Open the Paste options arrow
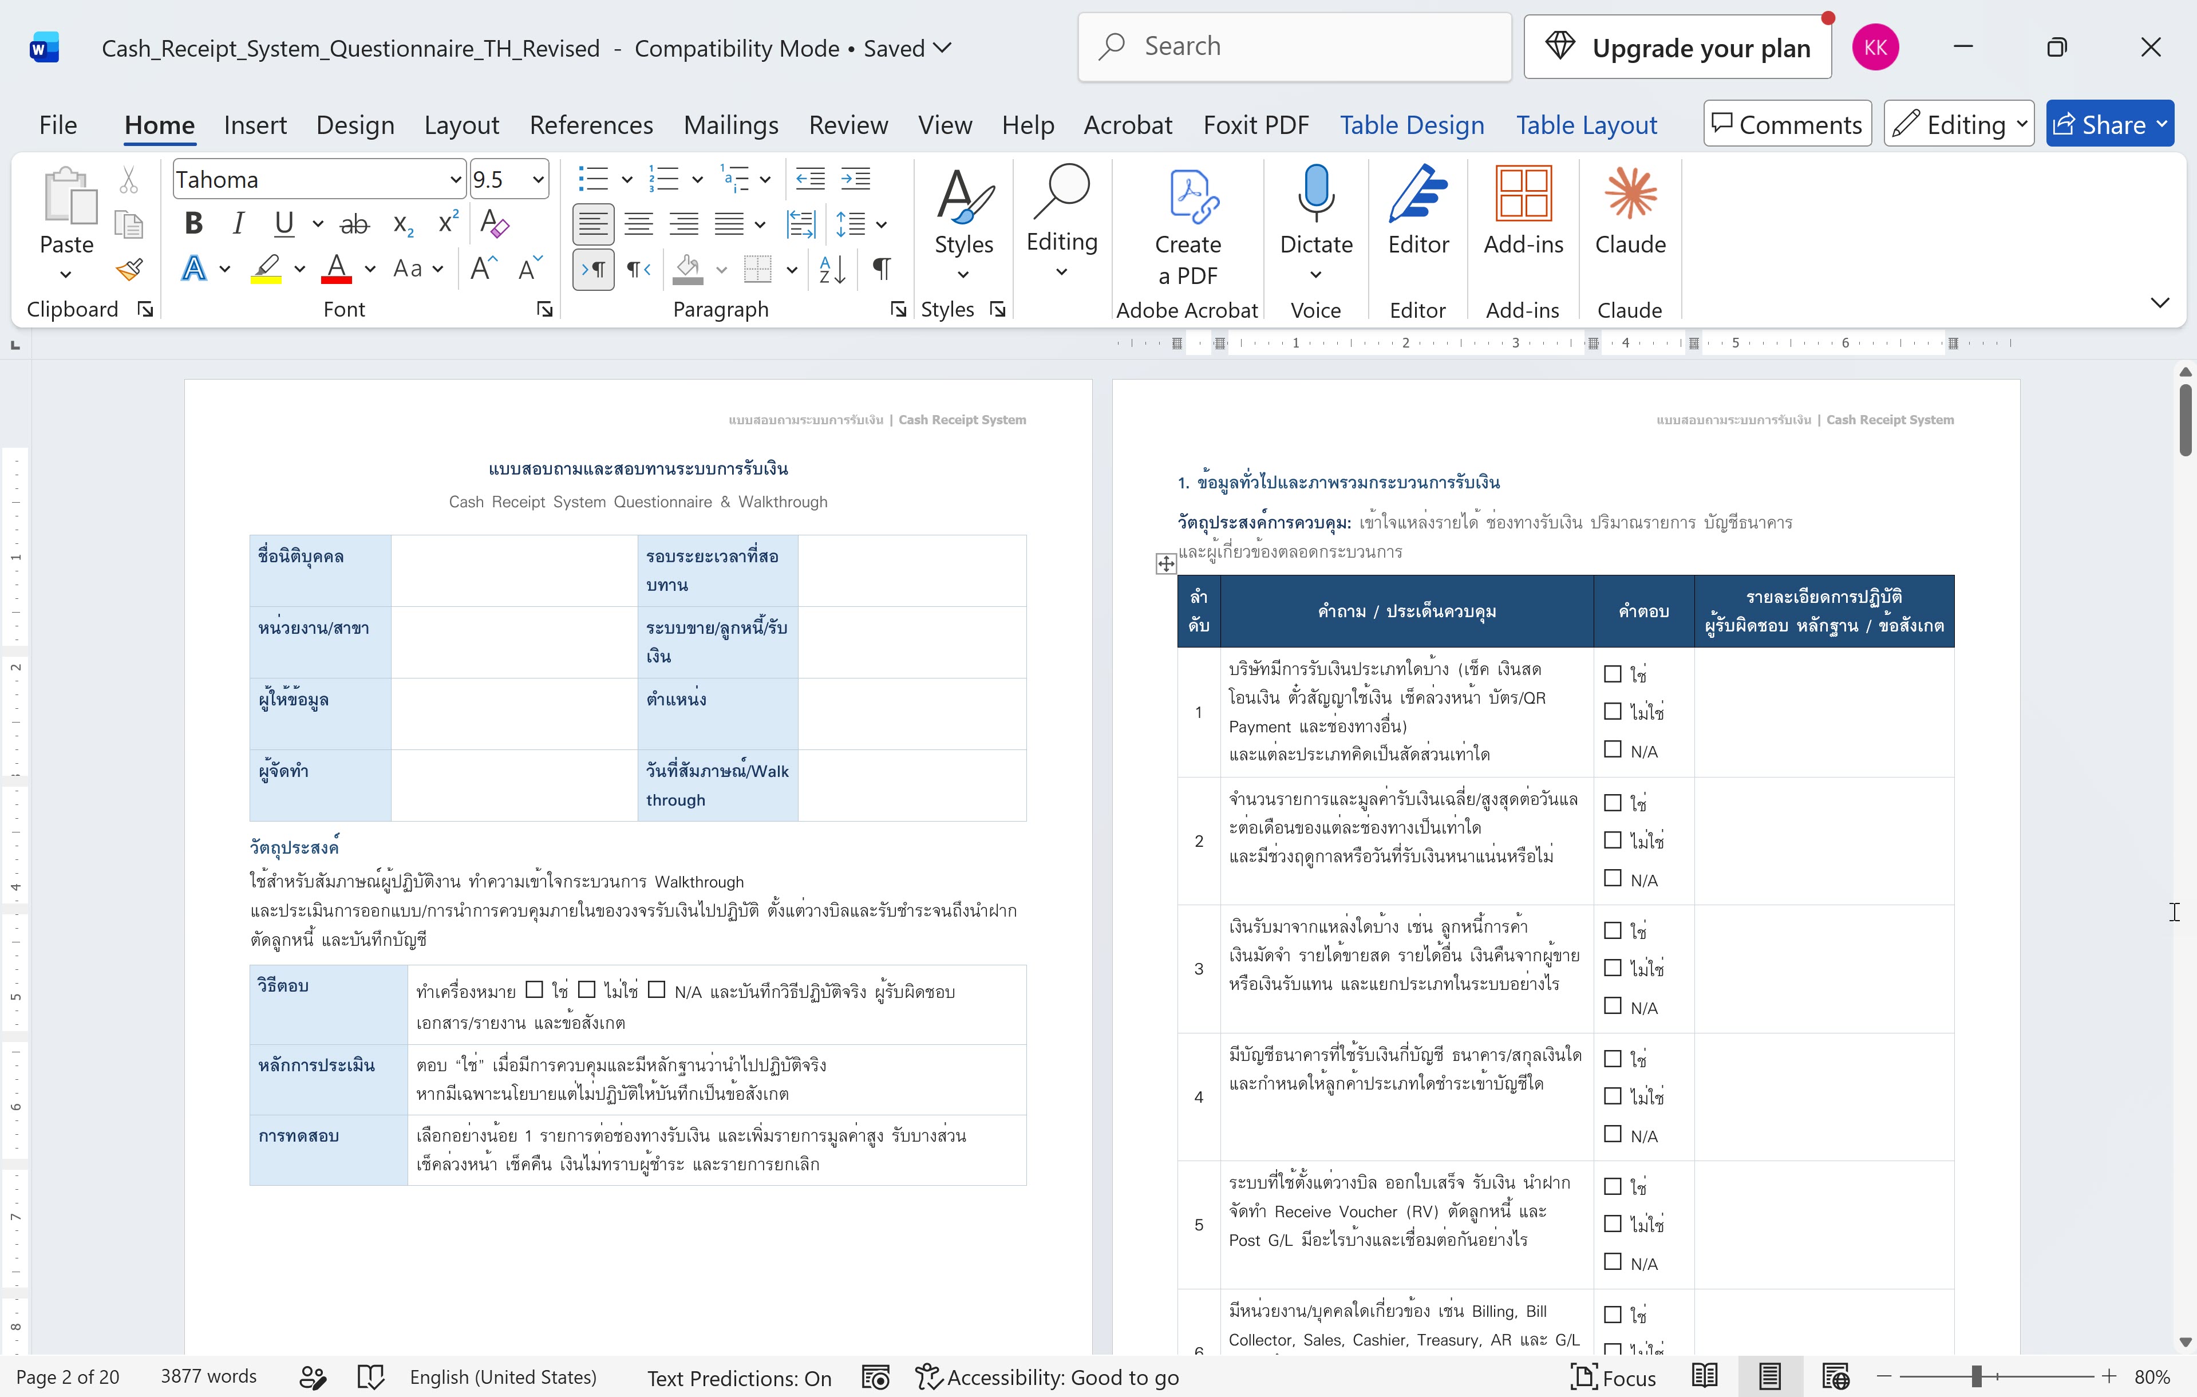The height and width of the screenshot is (1397, 2197). [66, 275]
